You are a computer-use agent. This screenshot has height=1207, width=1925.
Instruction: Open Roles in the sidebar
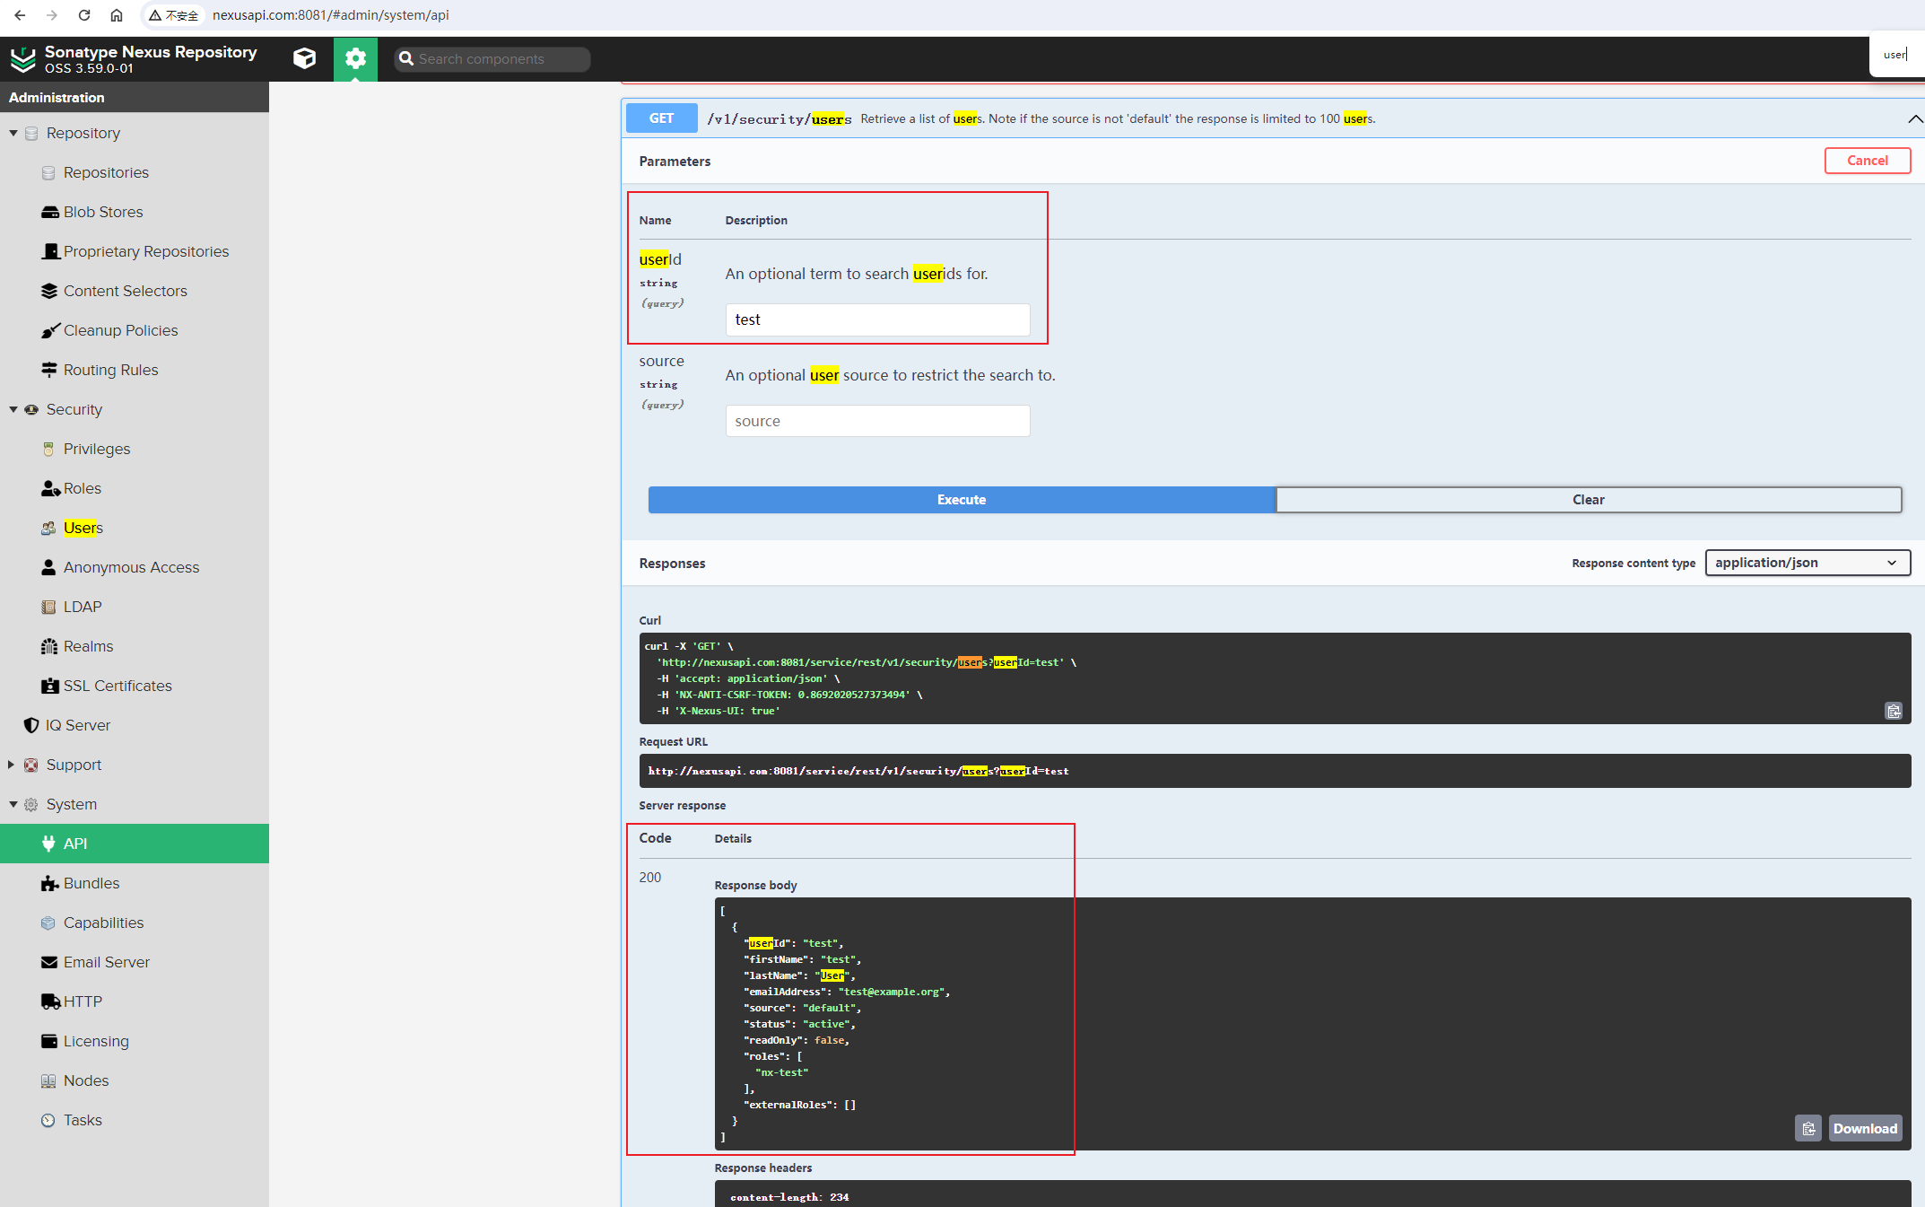point(83,488)
